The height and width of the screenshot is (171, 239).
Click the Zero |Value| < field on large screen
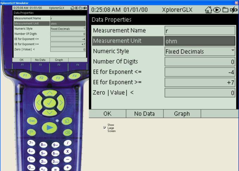pyautogui.click(x=200, y=93)
